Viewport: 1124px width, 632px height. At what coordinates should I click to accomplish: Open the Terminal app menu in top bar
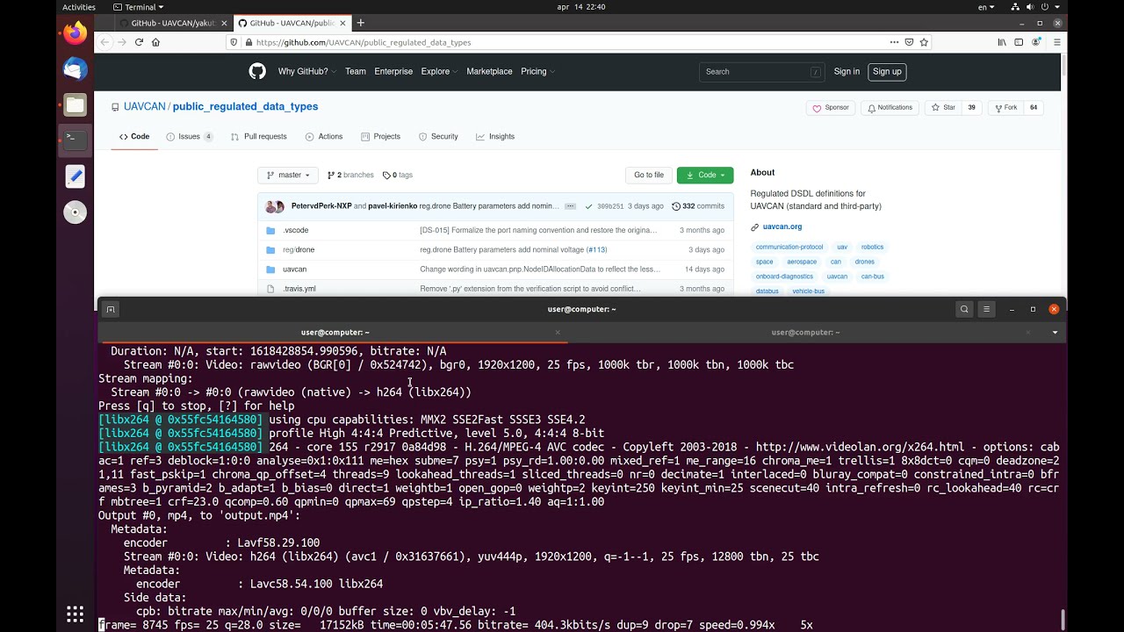click(139, 7)
